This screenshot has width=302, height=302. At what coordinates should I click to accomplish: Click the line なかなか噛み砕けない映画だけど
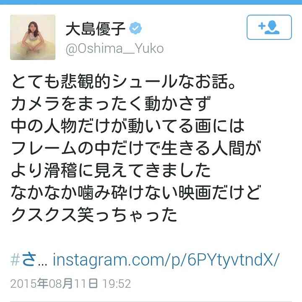point(136,193)
